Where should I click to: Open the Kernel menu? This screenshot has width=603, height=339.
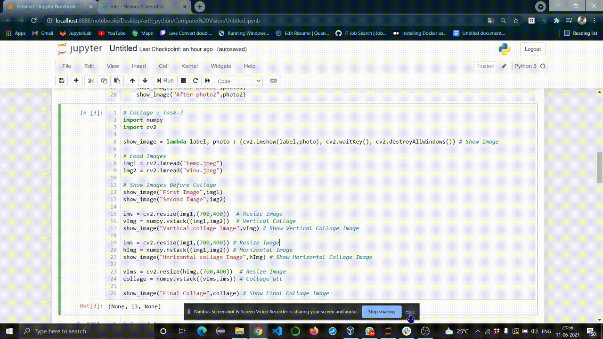tap(189, 66)
